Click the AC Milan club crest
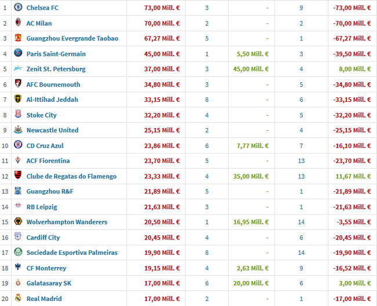 coord(18,22)
